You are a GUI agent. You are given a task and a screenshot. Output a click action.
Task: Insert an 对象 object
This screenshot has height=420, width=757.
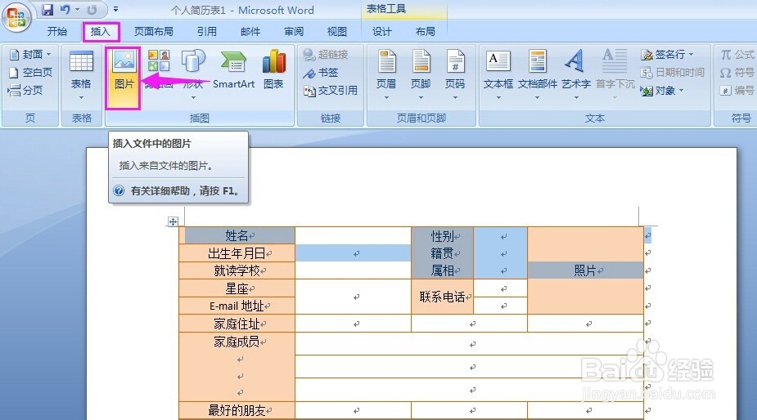tap(662, 90)
